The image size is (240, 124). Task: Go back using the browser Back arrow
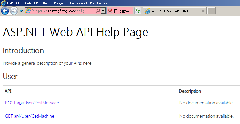tap(5, 11)
